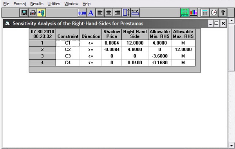235x149 pixels.
Task: Click the 0.00 number format icon
Action: 82,13
